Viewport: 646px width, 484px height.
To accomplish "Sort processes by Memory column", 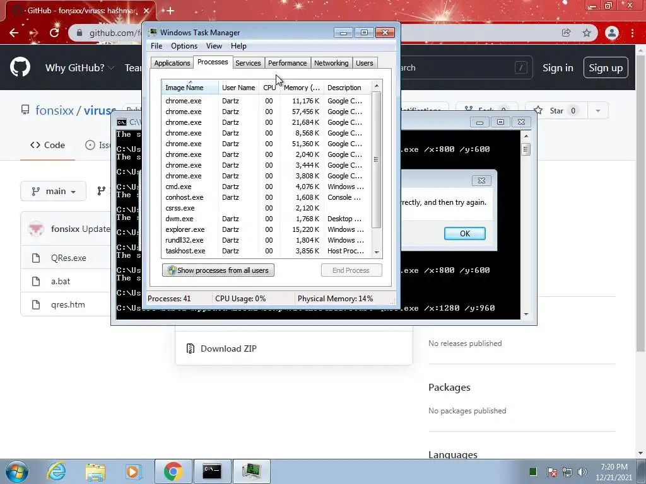I will 302,87.
